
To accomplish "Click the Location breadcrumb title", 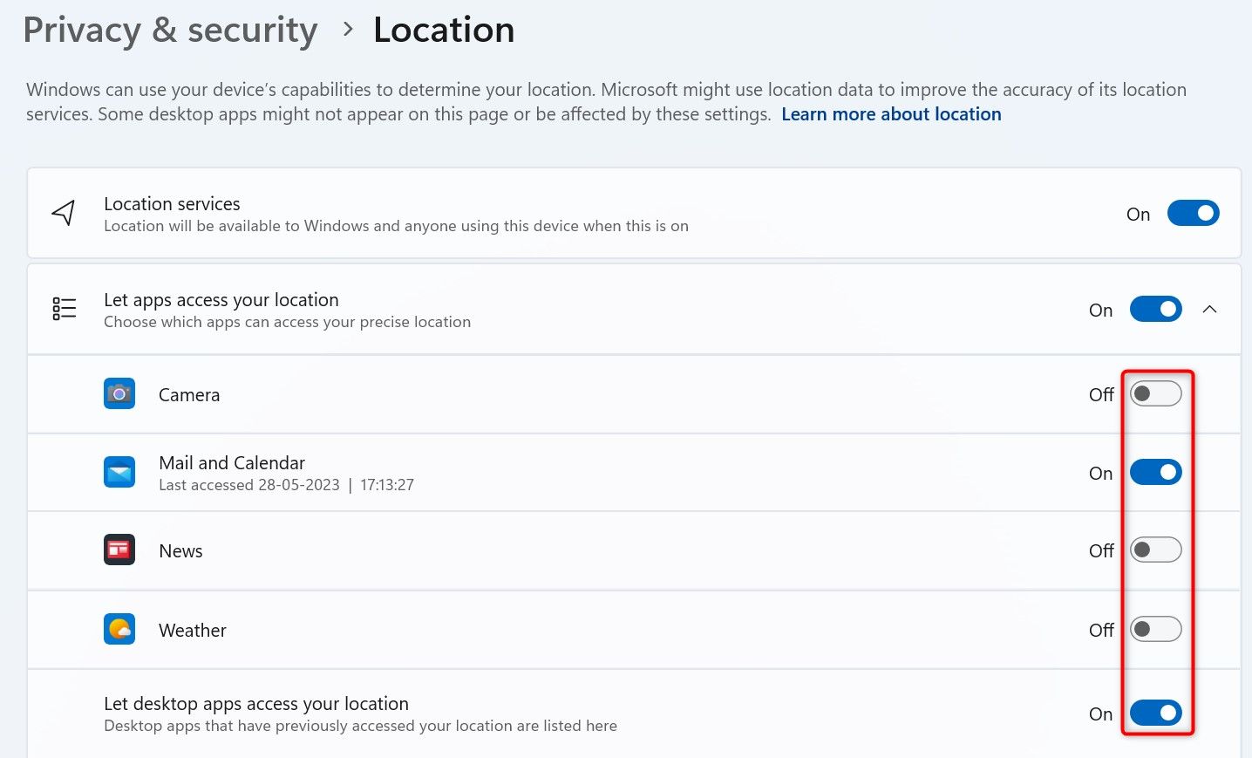I will [x=444, y=31].
